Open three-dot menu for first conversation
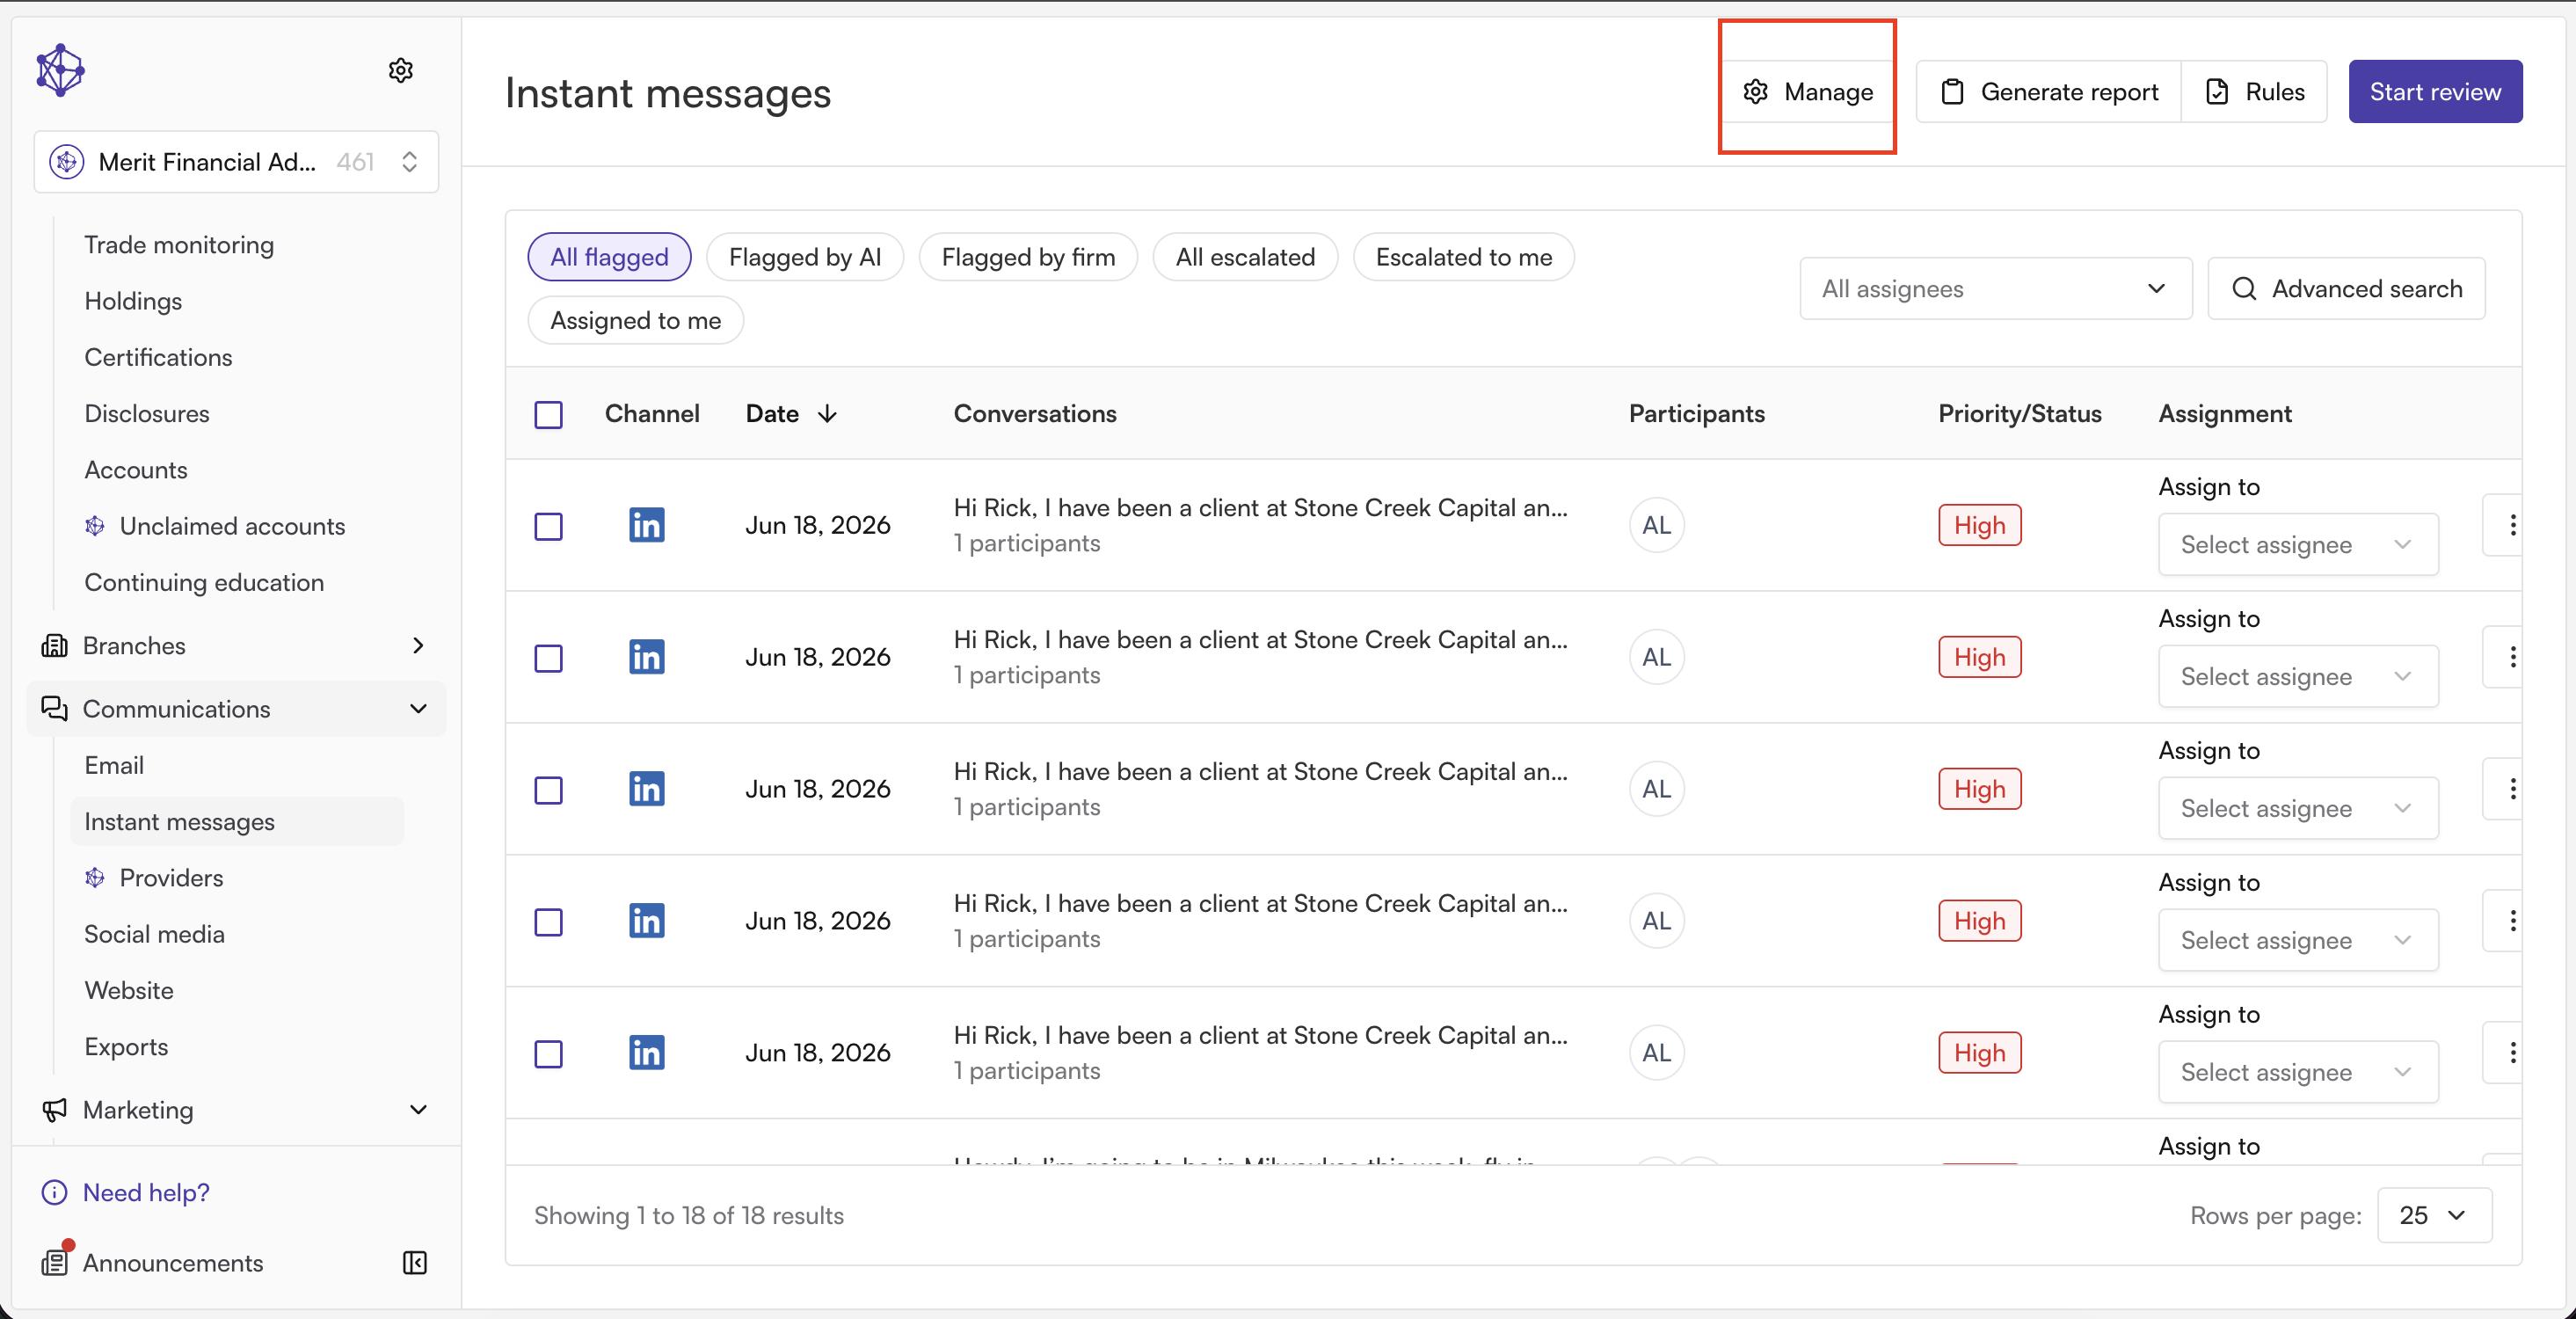This screenshot has height=1319, width=2576. 2511,525
